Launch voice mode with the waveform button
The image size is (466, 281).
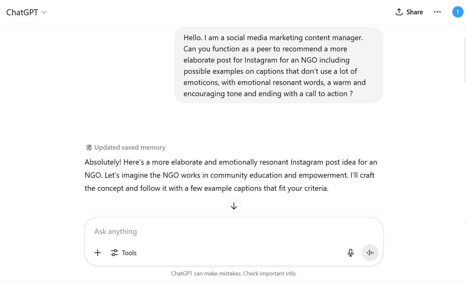click(x=370, y=253)
